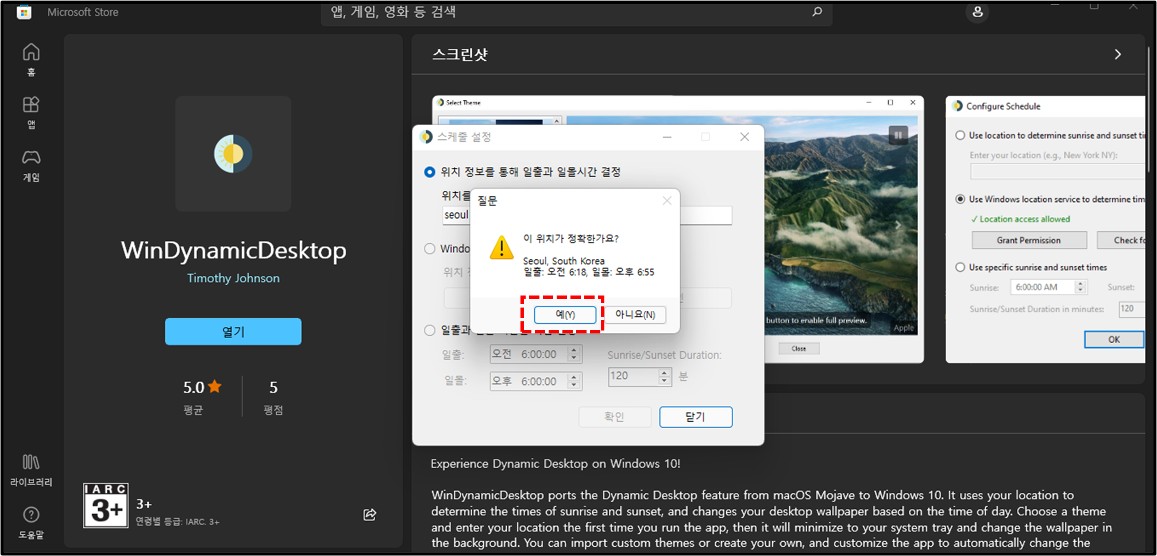This screenshot has height=556, width=1157.
Task: Click the 일출 time spinner arrows
Action: pos(573,354)
